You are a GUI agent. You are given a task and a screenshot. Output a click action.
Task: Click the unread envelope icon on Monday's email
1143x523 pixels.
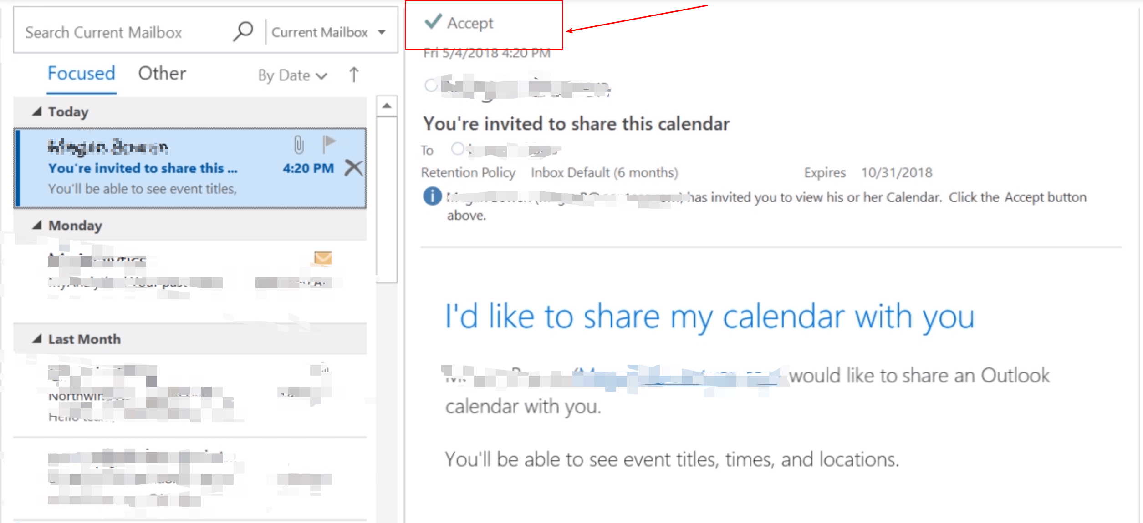(323, 259)
